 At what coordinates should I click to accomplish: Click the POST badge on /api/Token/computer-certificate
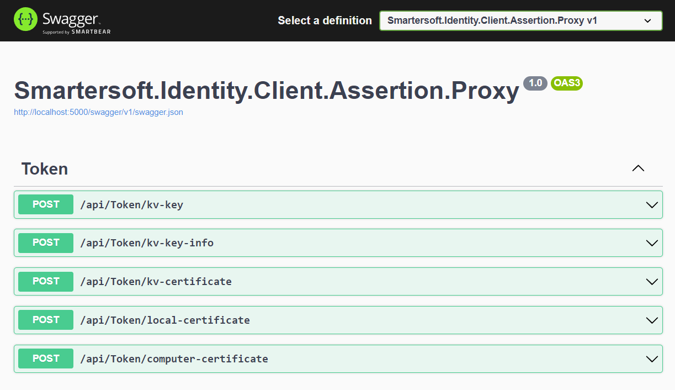(45, 359)
